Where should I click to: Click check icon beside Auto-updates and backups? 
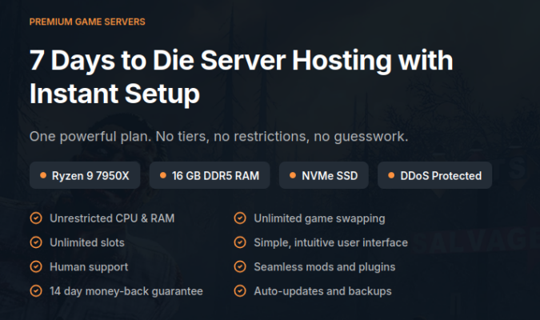pyautogui.click(x=240, y=291)
